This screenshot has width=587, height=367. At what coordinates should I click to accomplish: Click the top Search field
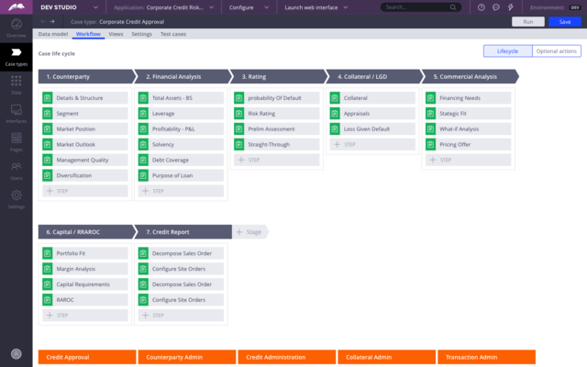coord(419,6)
